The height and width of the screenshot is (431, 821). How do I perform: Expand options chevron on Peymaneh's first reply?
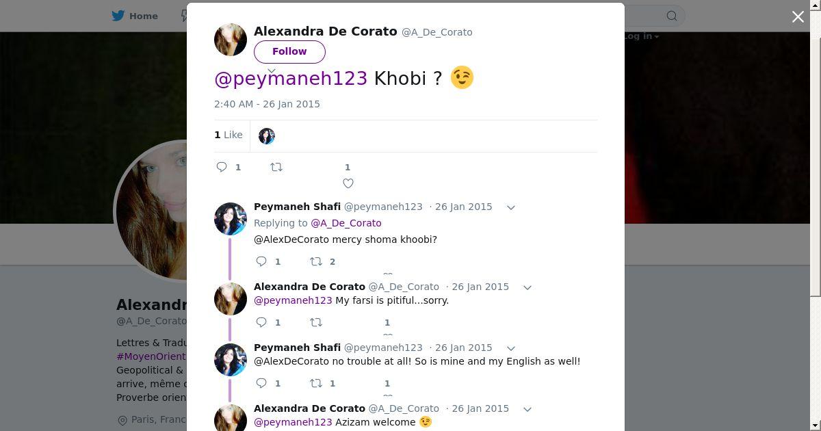coord(510,207)
